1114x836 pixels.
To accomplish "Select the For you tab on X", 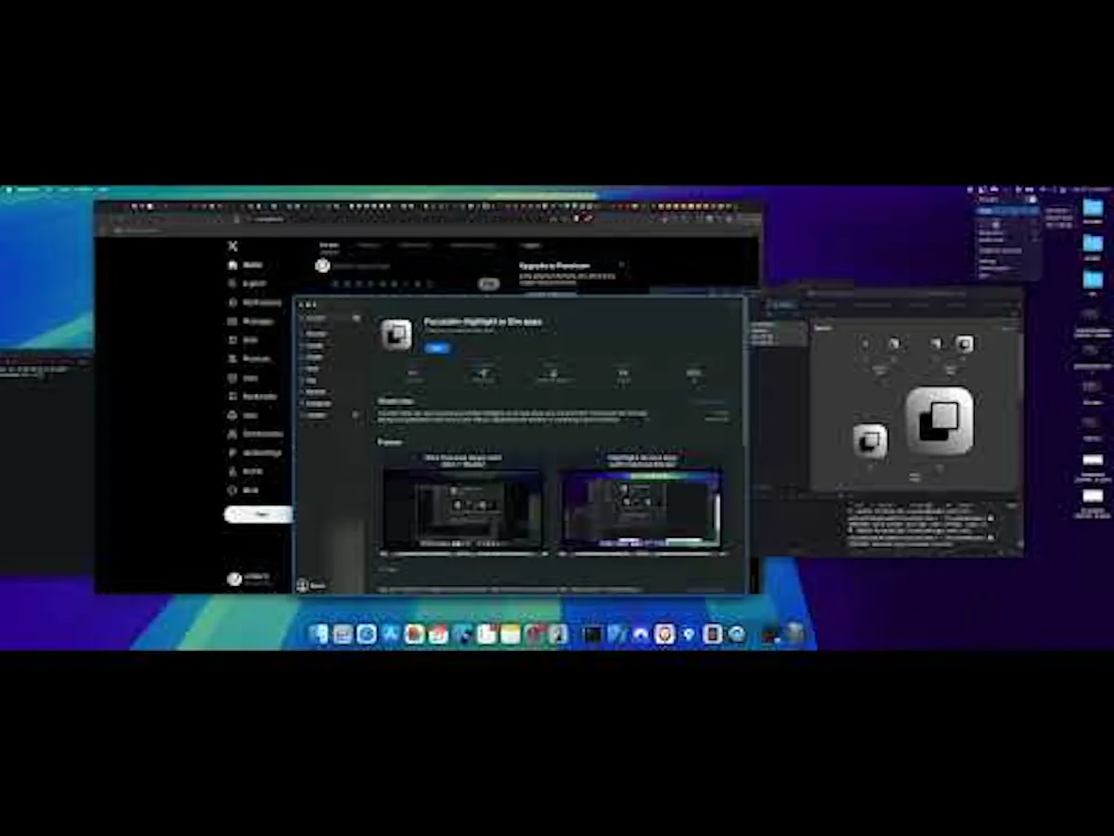I will (x=330, y=245).
